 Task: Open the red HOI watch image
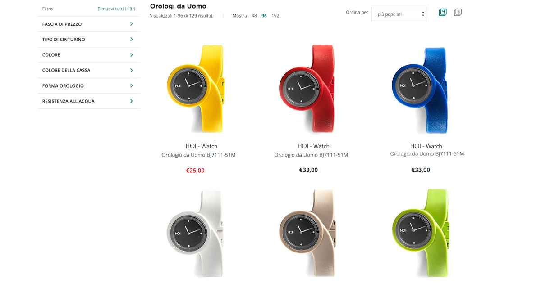coord(308,89)
